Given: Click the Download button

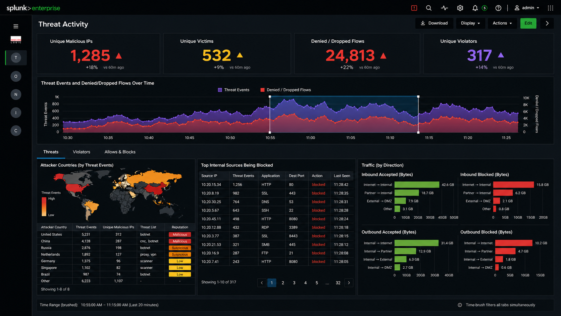Looking at the screenshot, I should 434,23.
